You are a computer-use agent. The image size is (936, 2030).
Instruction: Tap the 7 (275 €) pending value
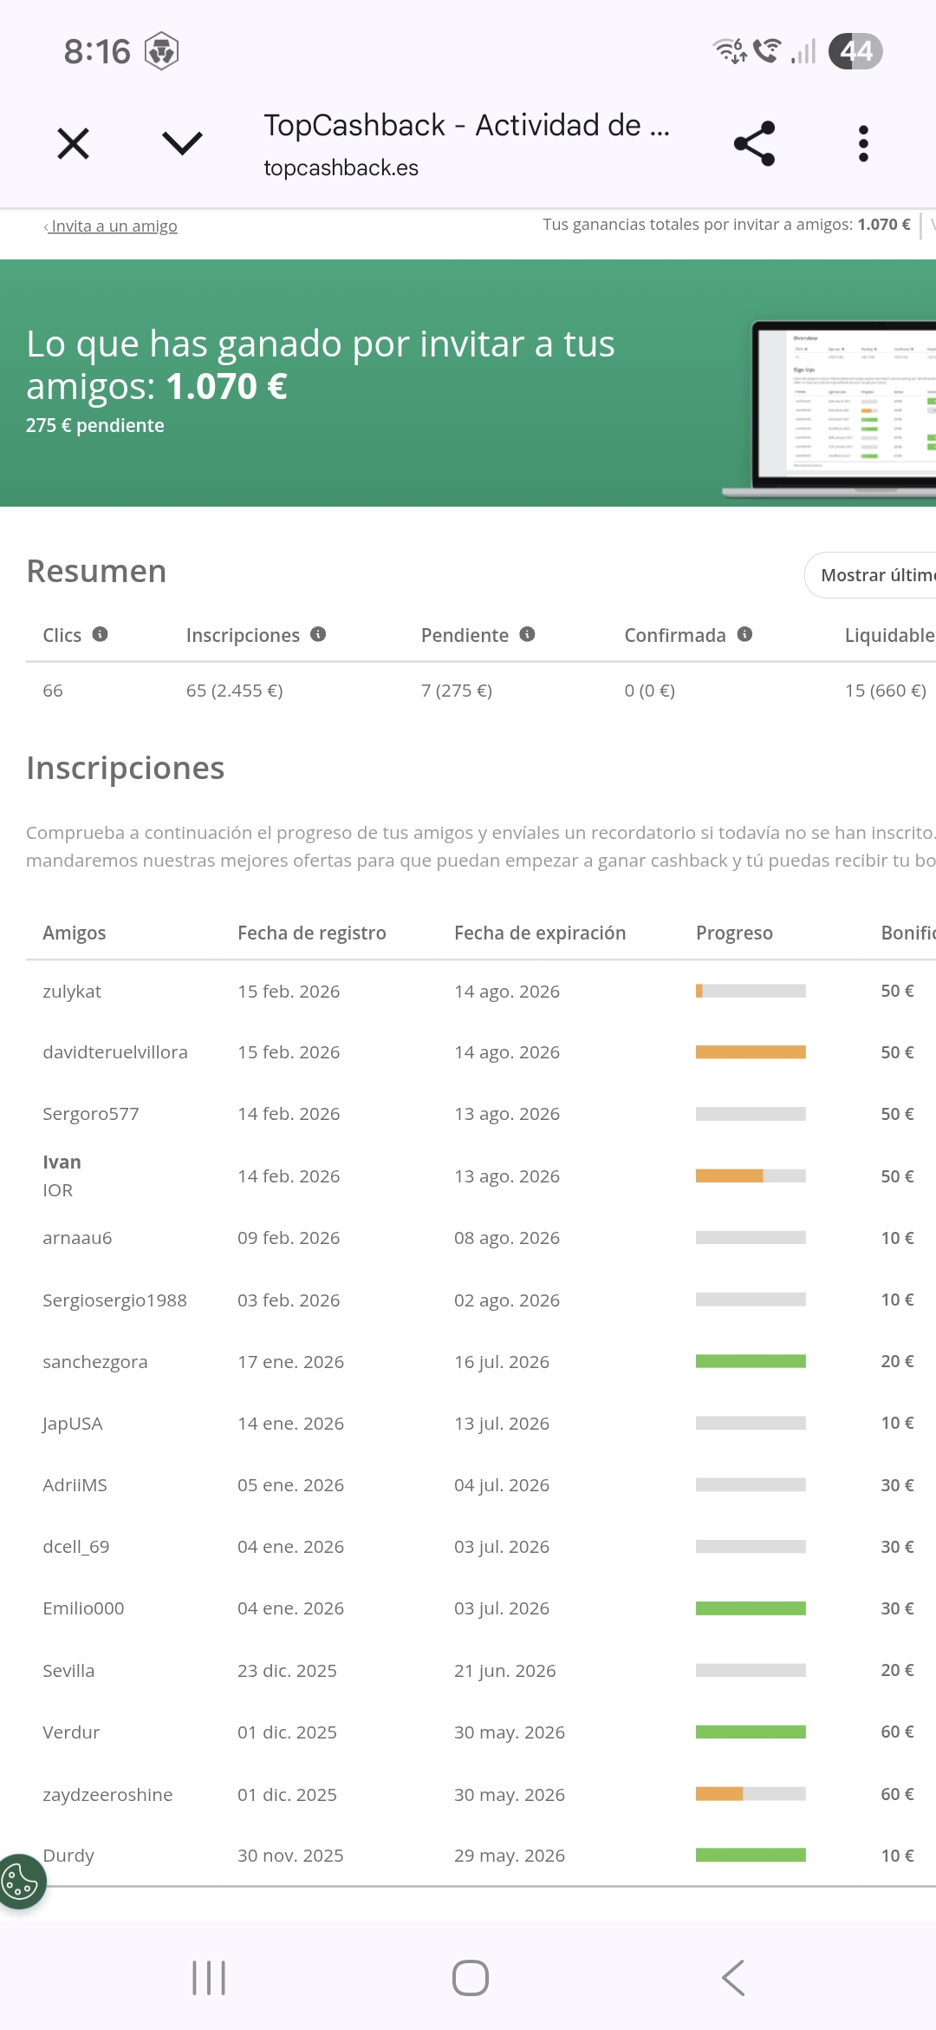[x=457, y=691]
